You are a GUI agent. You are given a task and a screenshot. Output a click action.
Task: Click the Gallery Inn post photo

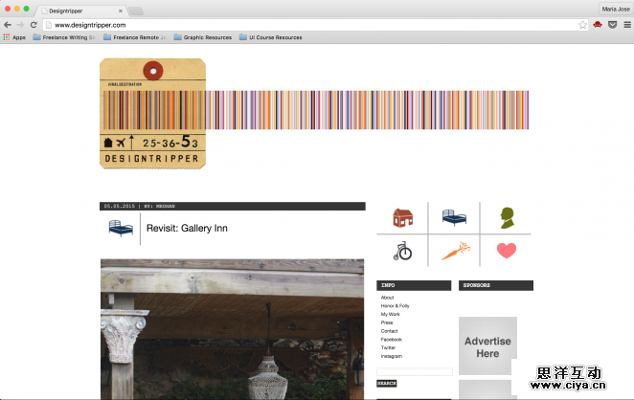tap(232, 329)
